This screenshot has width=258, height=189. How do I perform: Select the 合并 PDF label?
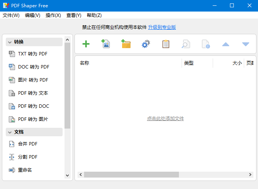[x=28, y=144]
